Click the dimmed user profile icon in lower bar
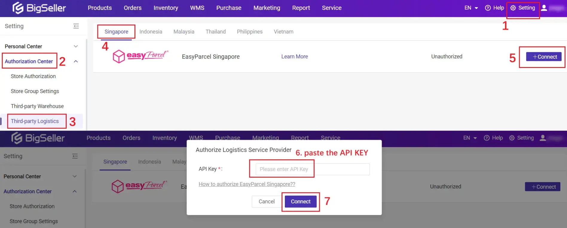 (543, 138)
